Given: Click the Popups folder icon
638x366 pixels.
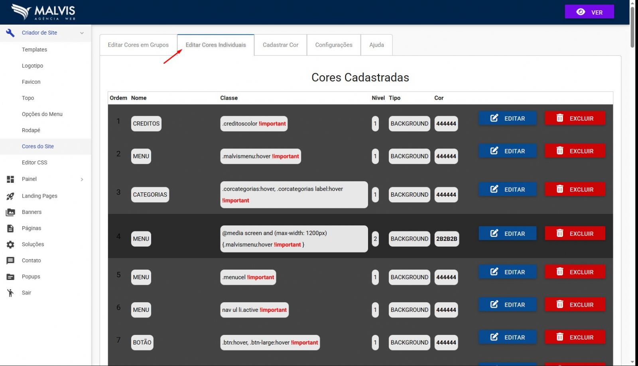Looking at the screenshot, I should 10,277.
